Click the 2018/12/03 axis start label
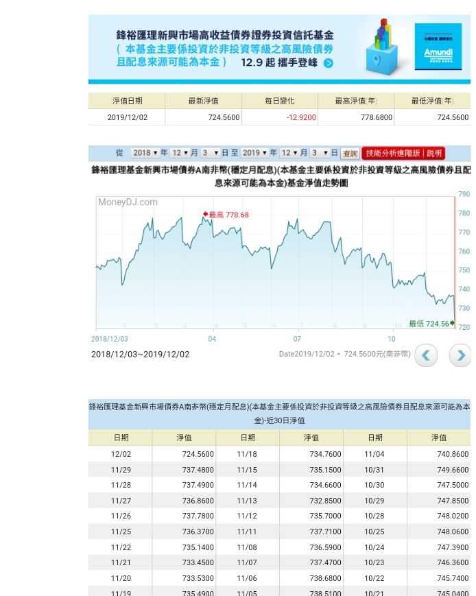476x596 pixels. [x=110, y=339]
